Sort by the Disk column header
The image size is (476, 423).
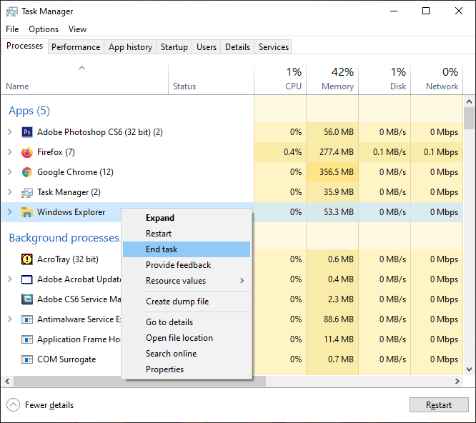385,79
